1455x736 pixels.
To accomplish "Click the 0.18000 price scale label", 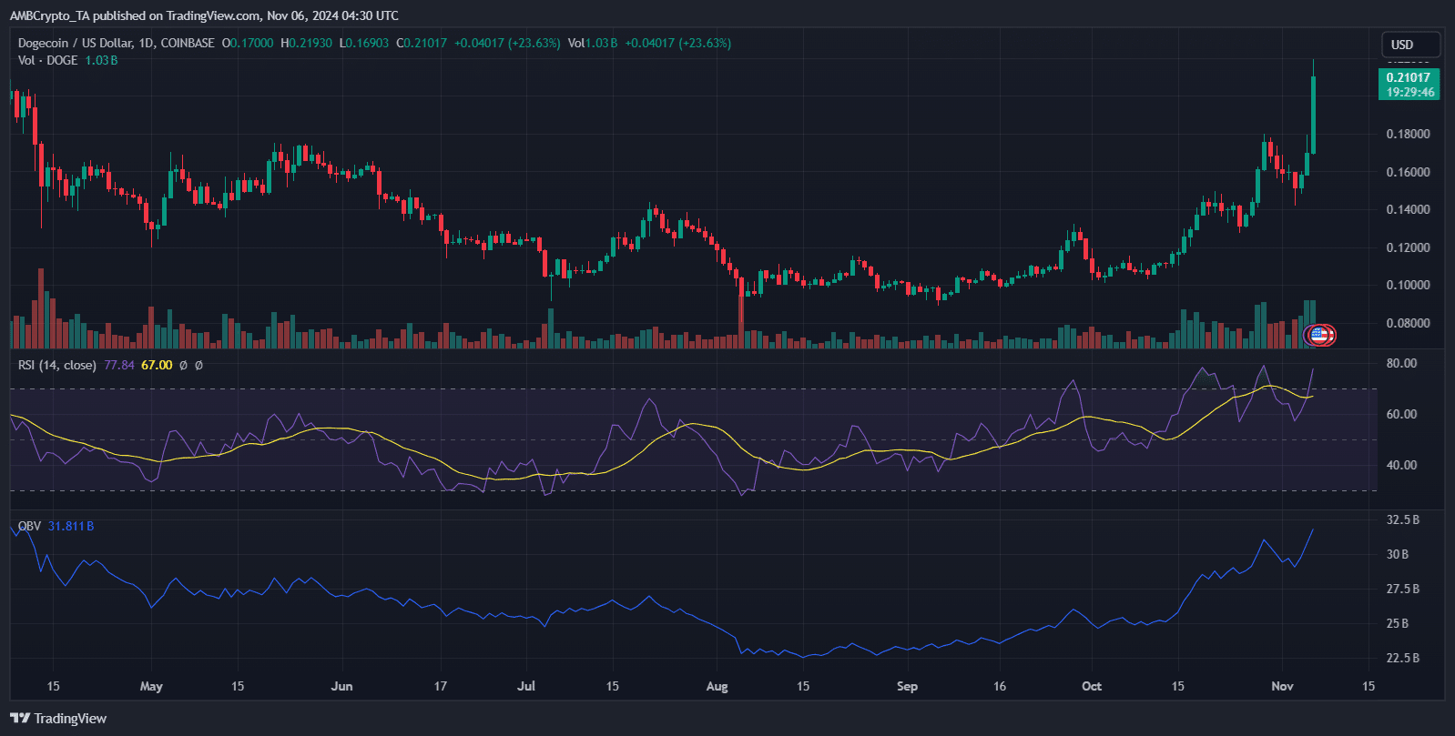I will pos(1408,134).
